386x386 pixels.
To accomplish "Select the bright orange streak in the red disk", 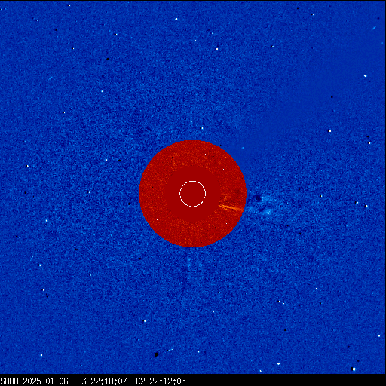I will pyautogui.click(x=230, y=207).
